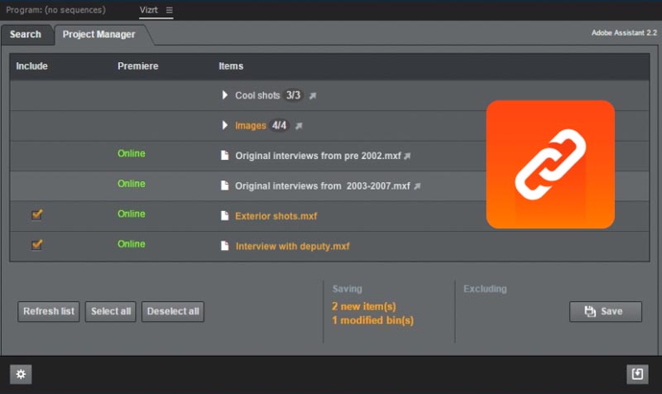662x394 pixels.
Task: Click Online status for 2003-2007.mxf row
Action: (132, 184)
